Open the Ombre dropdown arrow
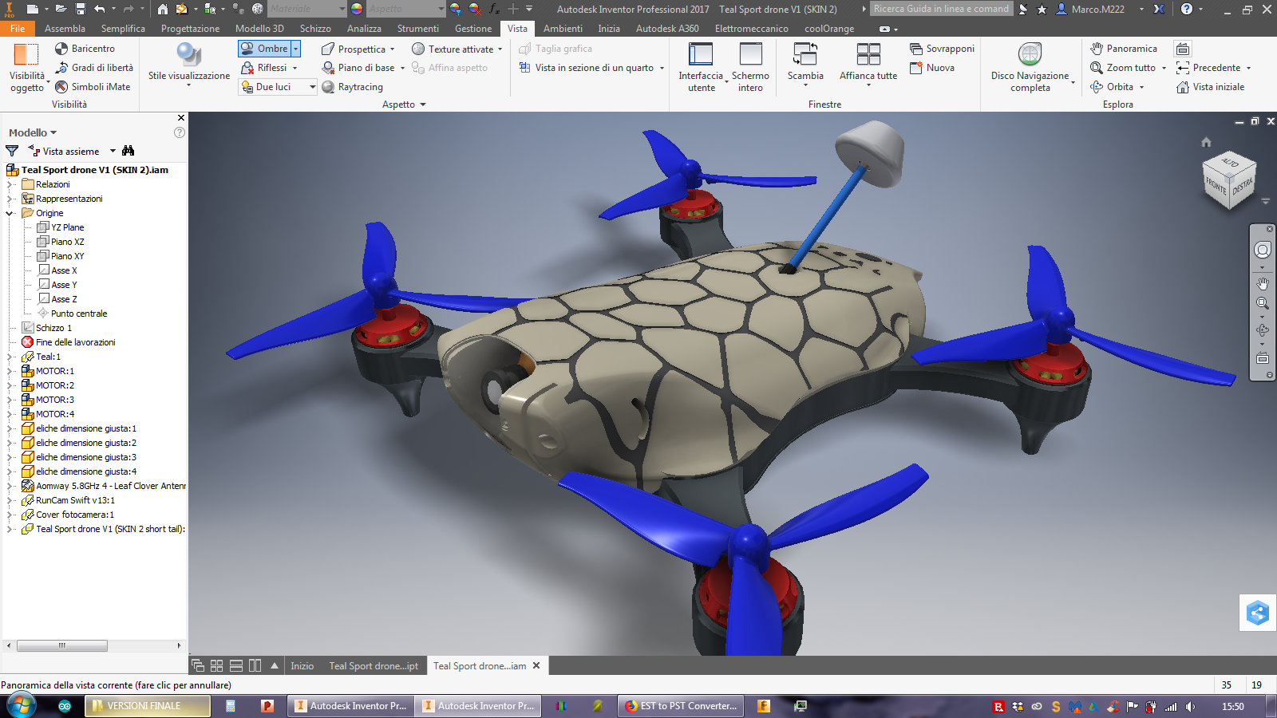The image size is (1277, 718). click(x=295, y=49)
